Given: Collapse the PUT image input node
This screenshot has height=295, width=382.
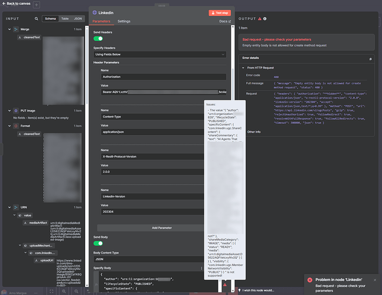Looking at the screenshot, I should click(x=9, y=110).
